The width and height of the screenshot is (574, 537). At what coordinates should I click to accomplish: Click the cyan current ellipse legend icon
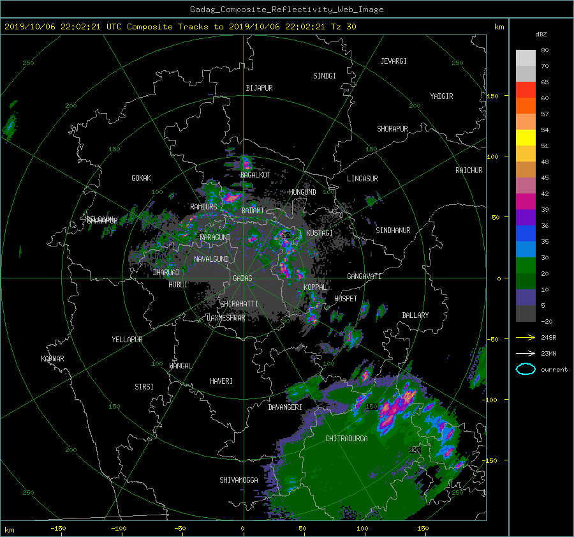[526, 369]
